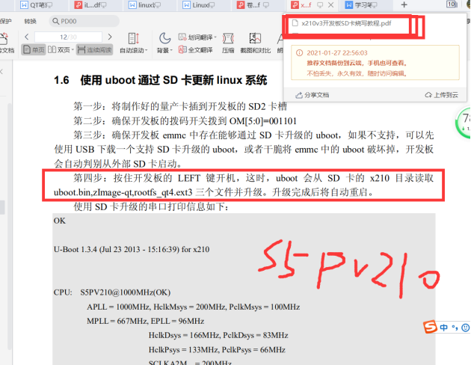Go to the next page arrow
Screen dimensions: 471x365
[110, 37]
